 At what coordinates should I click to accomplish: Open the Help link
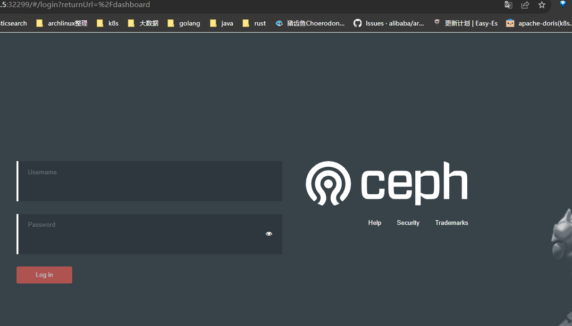(x=375, y=223)
